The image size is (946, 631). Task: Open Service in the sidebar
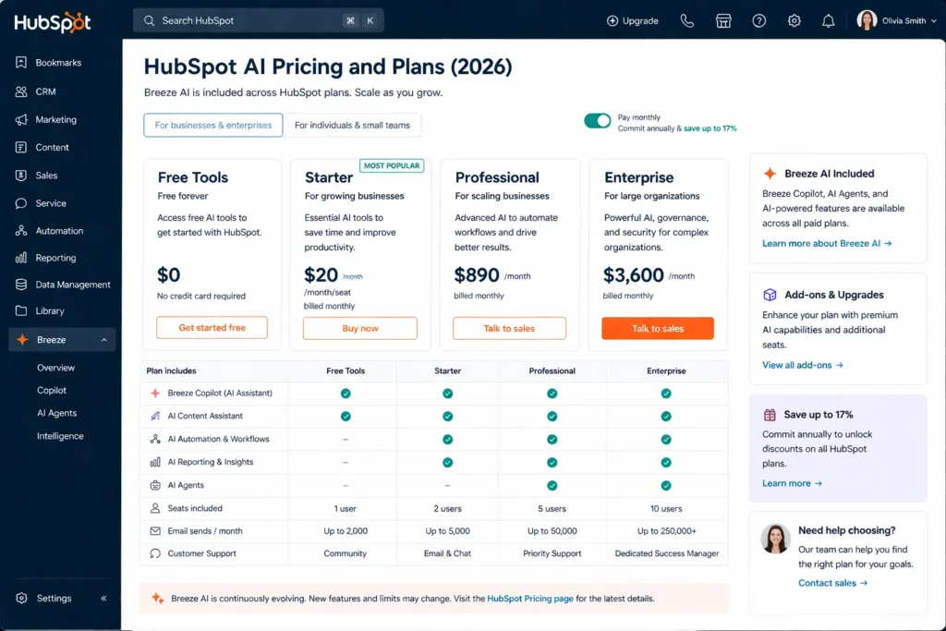pyautogui.click(x=50, y=203)
